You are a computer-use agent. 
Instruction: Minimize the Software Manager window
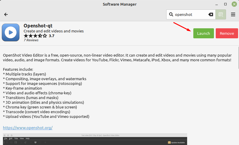click(216, 4)
